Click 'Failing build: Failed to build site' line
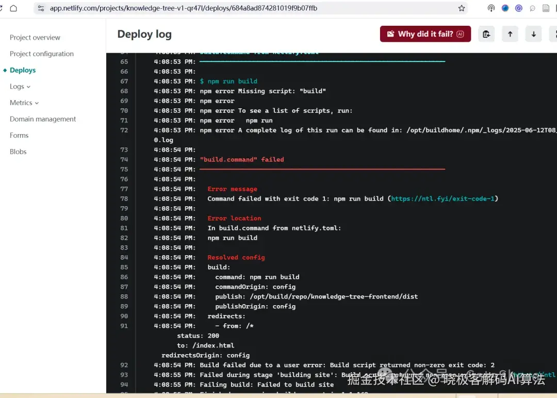 (267, 385)
